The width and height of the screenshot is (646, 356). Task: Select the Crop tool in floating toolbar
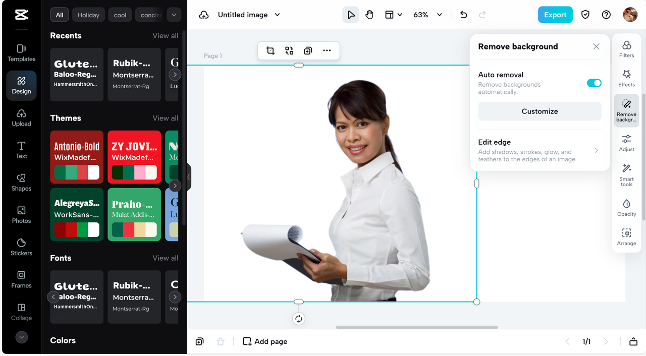[270, 50]
